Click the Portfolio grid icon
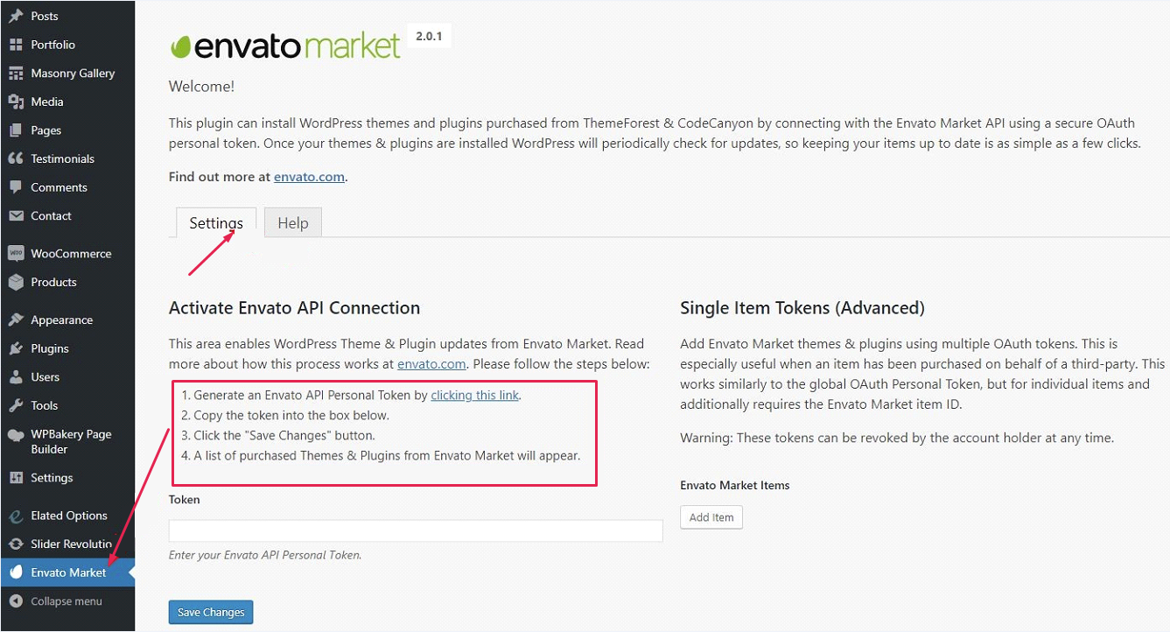 [x=16, y=45]
